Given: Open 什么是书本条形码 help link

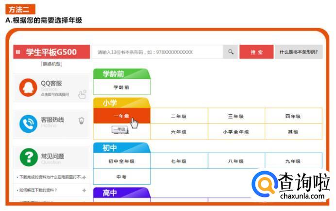Looking at the screenshot, I should (299, 52).
